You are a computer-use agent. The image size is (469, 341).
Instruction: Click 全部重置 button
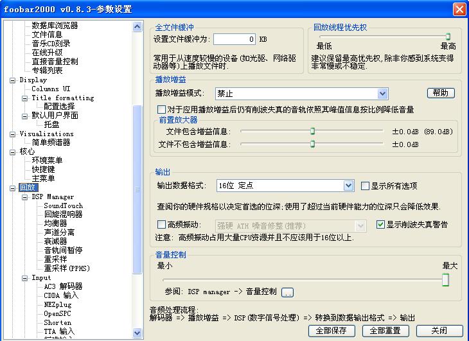385,331
